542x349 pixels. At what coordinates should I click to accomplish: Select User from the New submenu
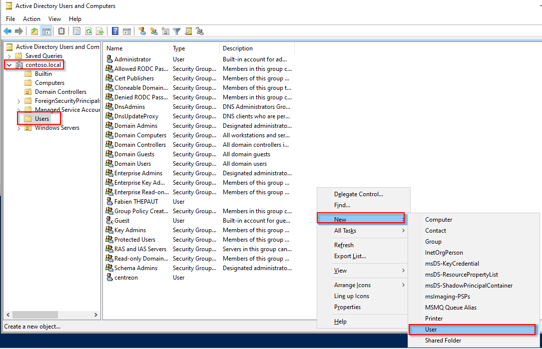[x=431, y=330]
